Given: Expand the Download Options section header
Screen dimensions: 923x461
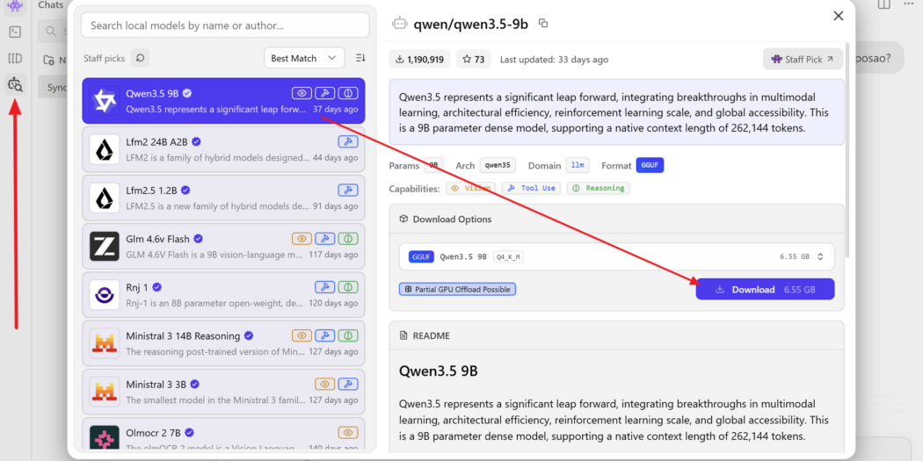Looking at the screenshot, I should point(616,219).
